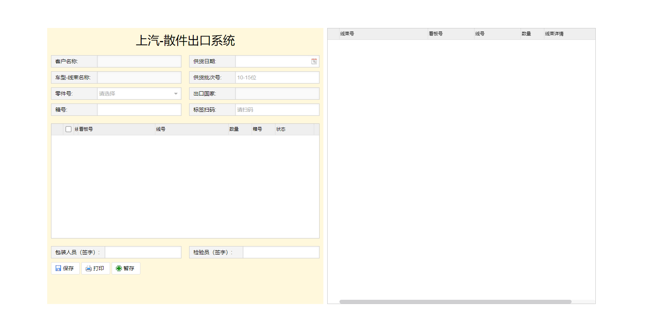Image resolution: width=646 pixels, height=327 pixels.
Task: Click 箱号 column header in left table
Action: [264, 129]
